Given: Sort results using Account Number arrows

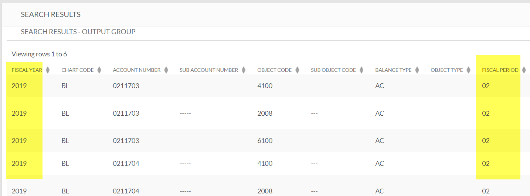Looking at the screenshot, I should point(166,70).
